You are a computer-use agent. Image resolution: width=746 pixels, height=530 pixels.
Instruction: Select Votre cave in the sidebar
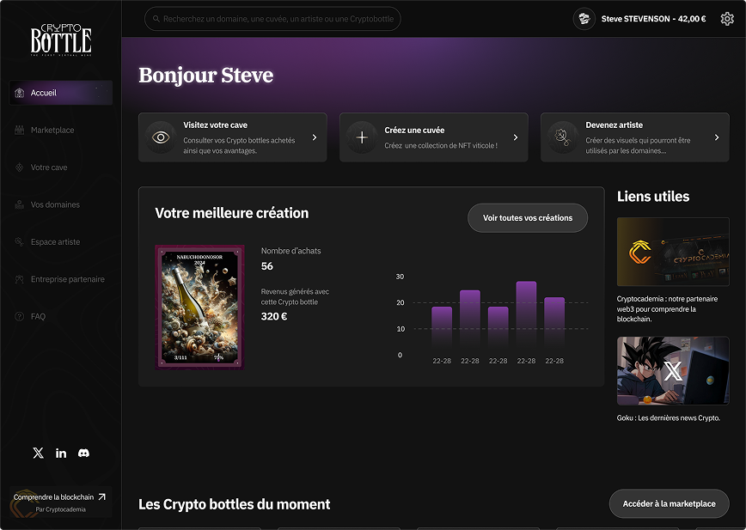coord(49,168)
